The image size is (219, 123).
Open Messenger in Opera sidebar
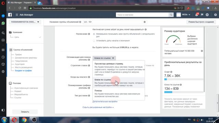[3, 16]
